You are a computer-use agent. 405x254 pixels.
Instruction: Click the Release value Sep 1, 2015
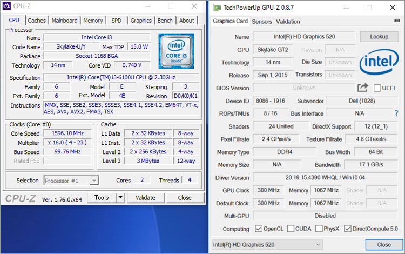[273, 75]
